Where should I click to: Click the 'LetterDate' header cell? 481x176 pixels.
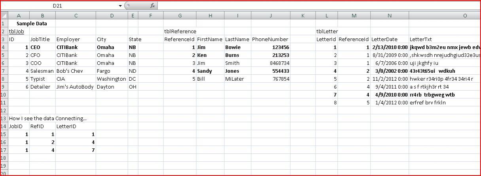[390, 40]
